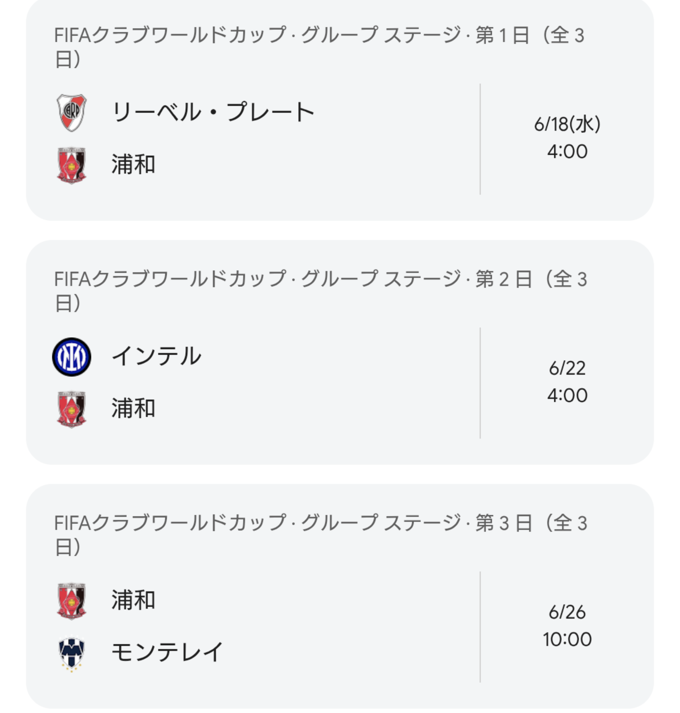Screen dimensions: 680x713
Task: Open the インテル team name
Action: click(x=156, y=356)
